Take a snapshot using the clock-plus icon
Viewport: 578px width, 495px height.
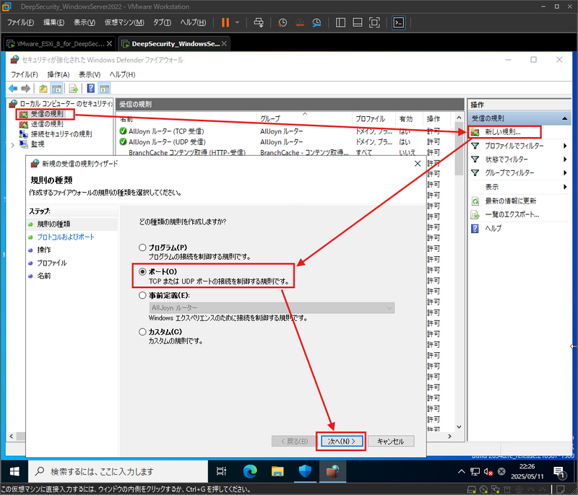pyautogui.click(x=282, y=22)
